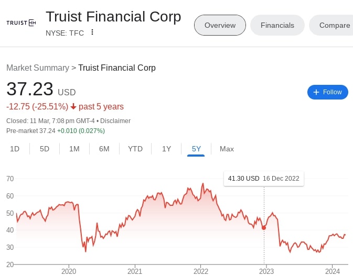
Task: Show the Max time range
Action: pos(227,149)
